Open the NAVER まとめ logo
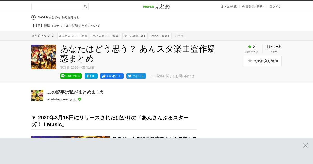313x164 pixels. pyautogui.click(x=156, y=7)
